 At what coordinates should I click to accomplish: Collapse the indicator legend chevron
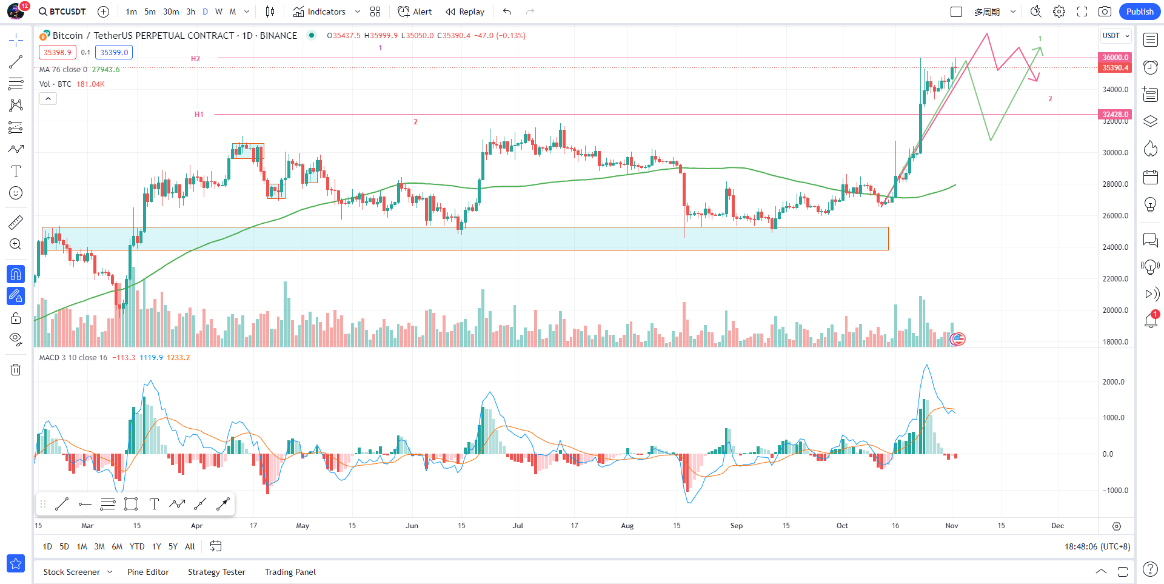point(48,98)
